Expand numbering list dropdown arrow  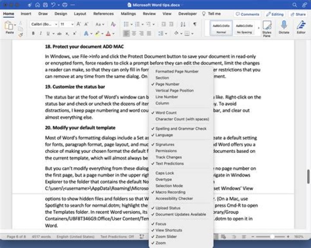(143, 24)
